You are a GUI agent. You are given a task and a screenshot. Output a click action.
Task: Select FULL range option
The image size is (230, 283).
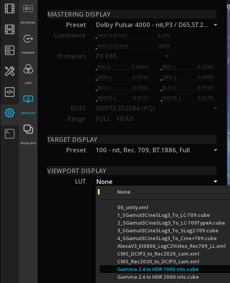pos(103,119)
